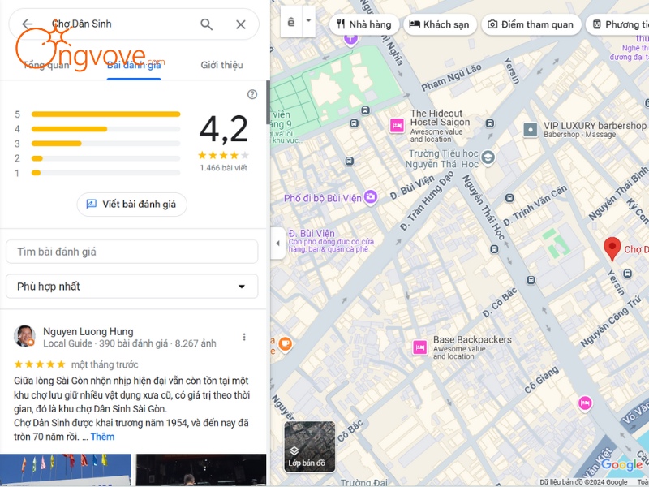Open the review photo with flags
649x487 pixels.
[x=66, y=470]
